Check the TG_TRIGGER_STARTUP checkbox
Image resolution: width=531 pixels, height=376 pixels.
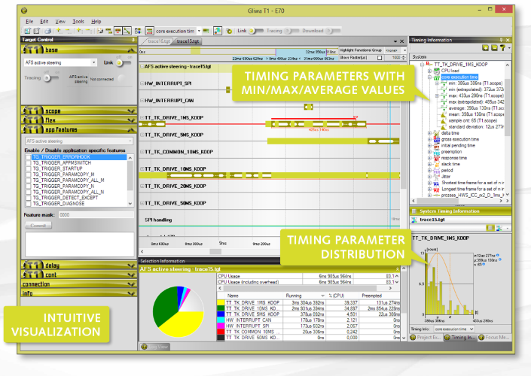pos(29,168)
